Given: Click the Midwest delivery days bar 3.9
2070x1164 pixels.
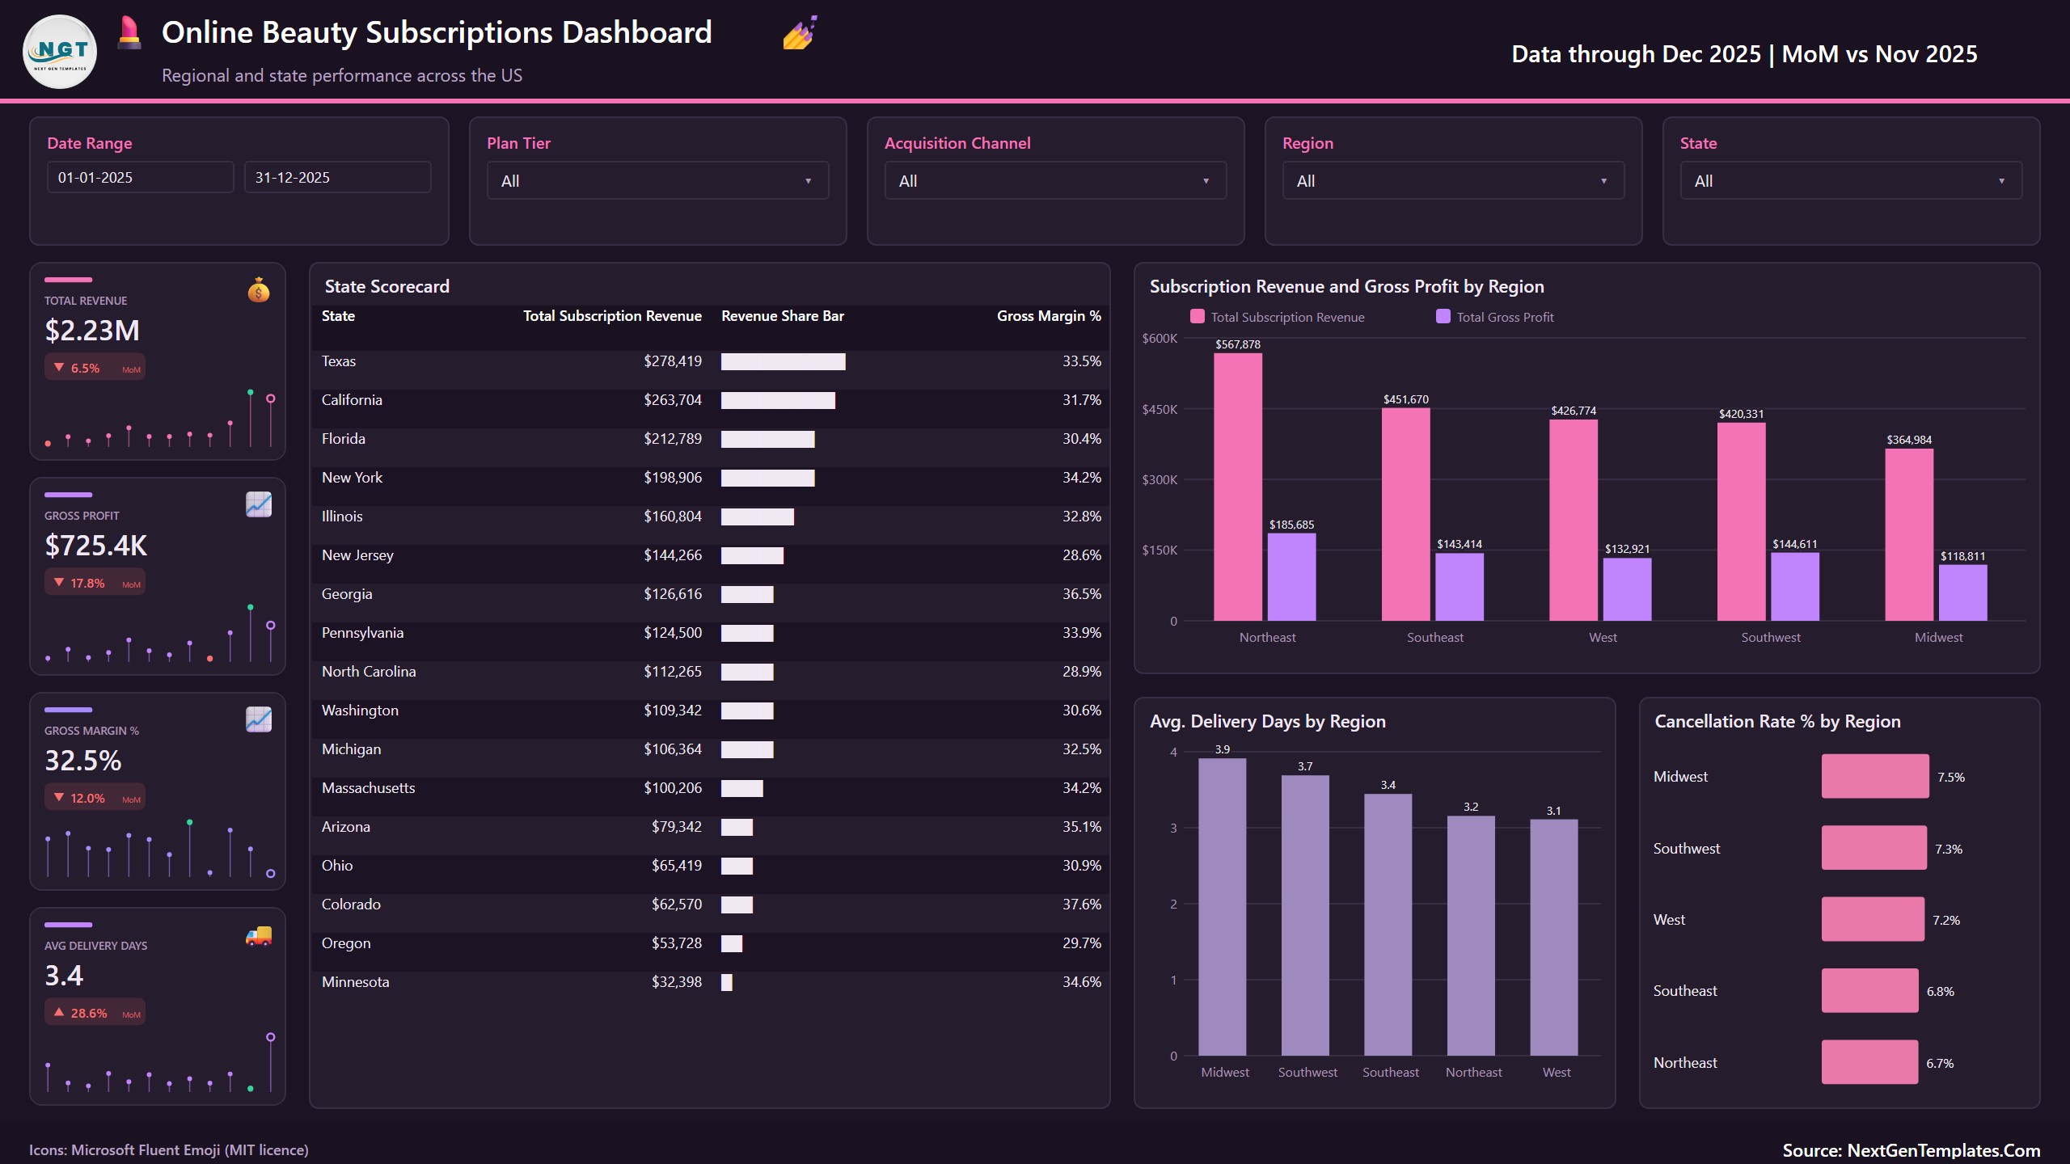Looking at the screenshot, I should 1223,907.
